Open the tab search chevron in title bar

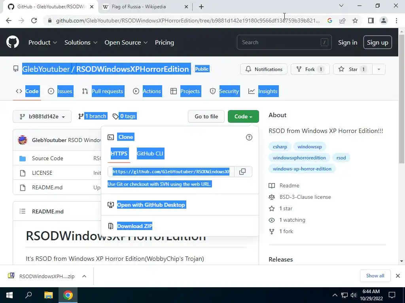(x=341, y=6)
